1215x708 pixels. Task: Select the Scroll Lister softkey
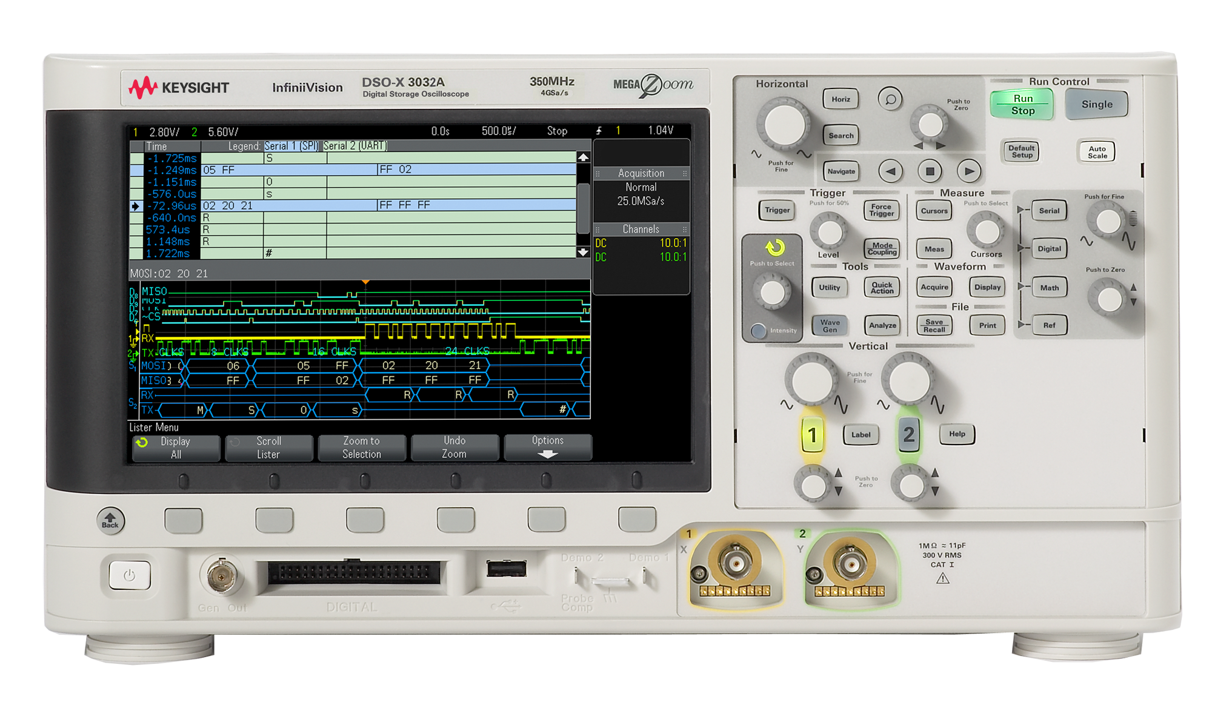click(x=268, y=447)
